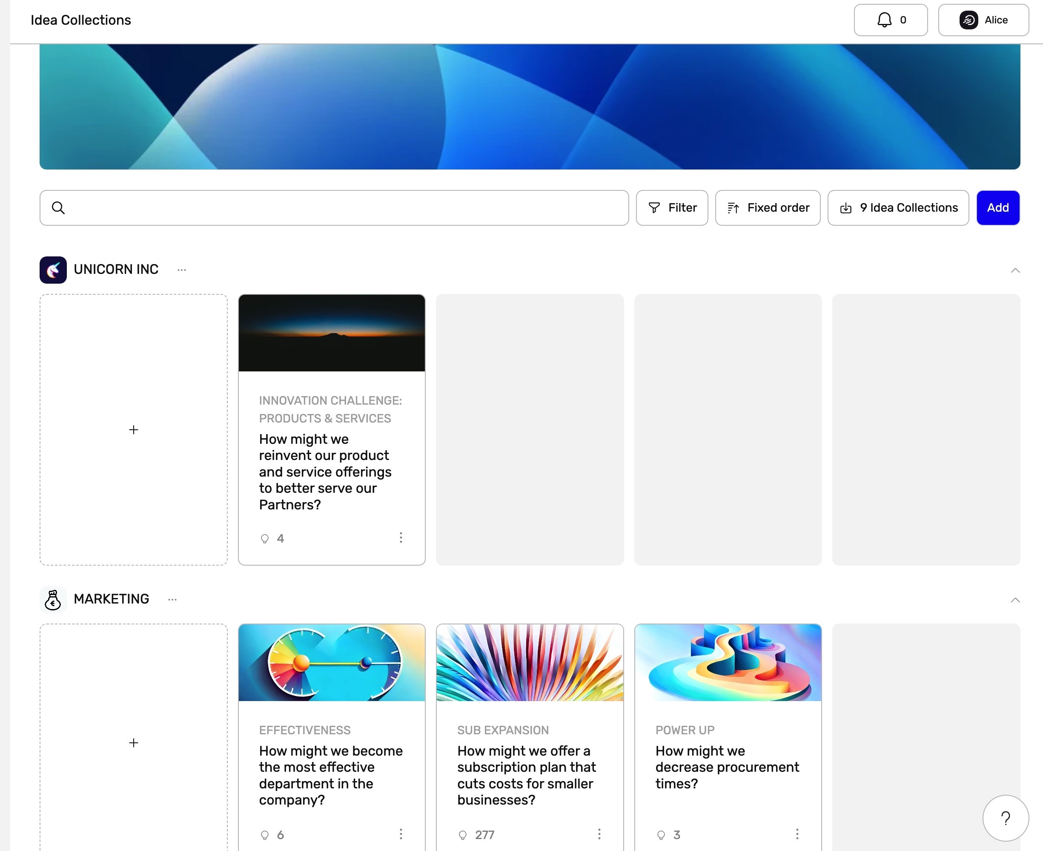Viewport: 1043px width, 851px height.
Task: Open Sub Expansion card options menu
Action: [599, 834]
